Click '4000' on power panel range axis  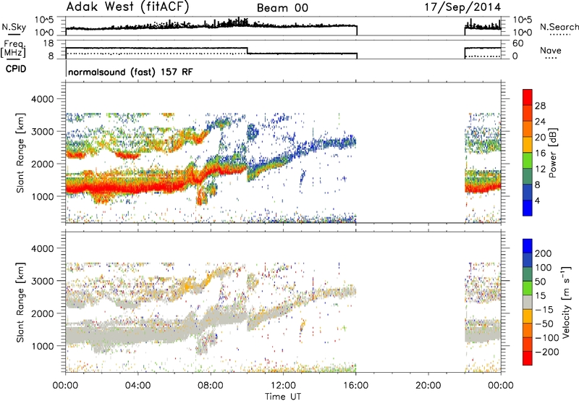[x=42, y=99]
